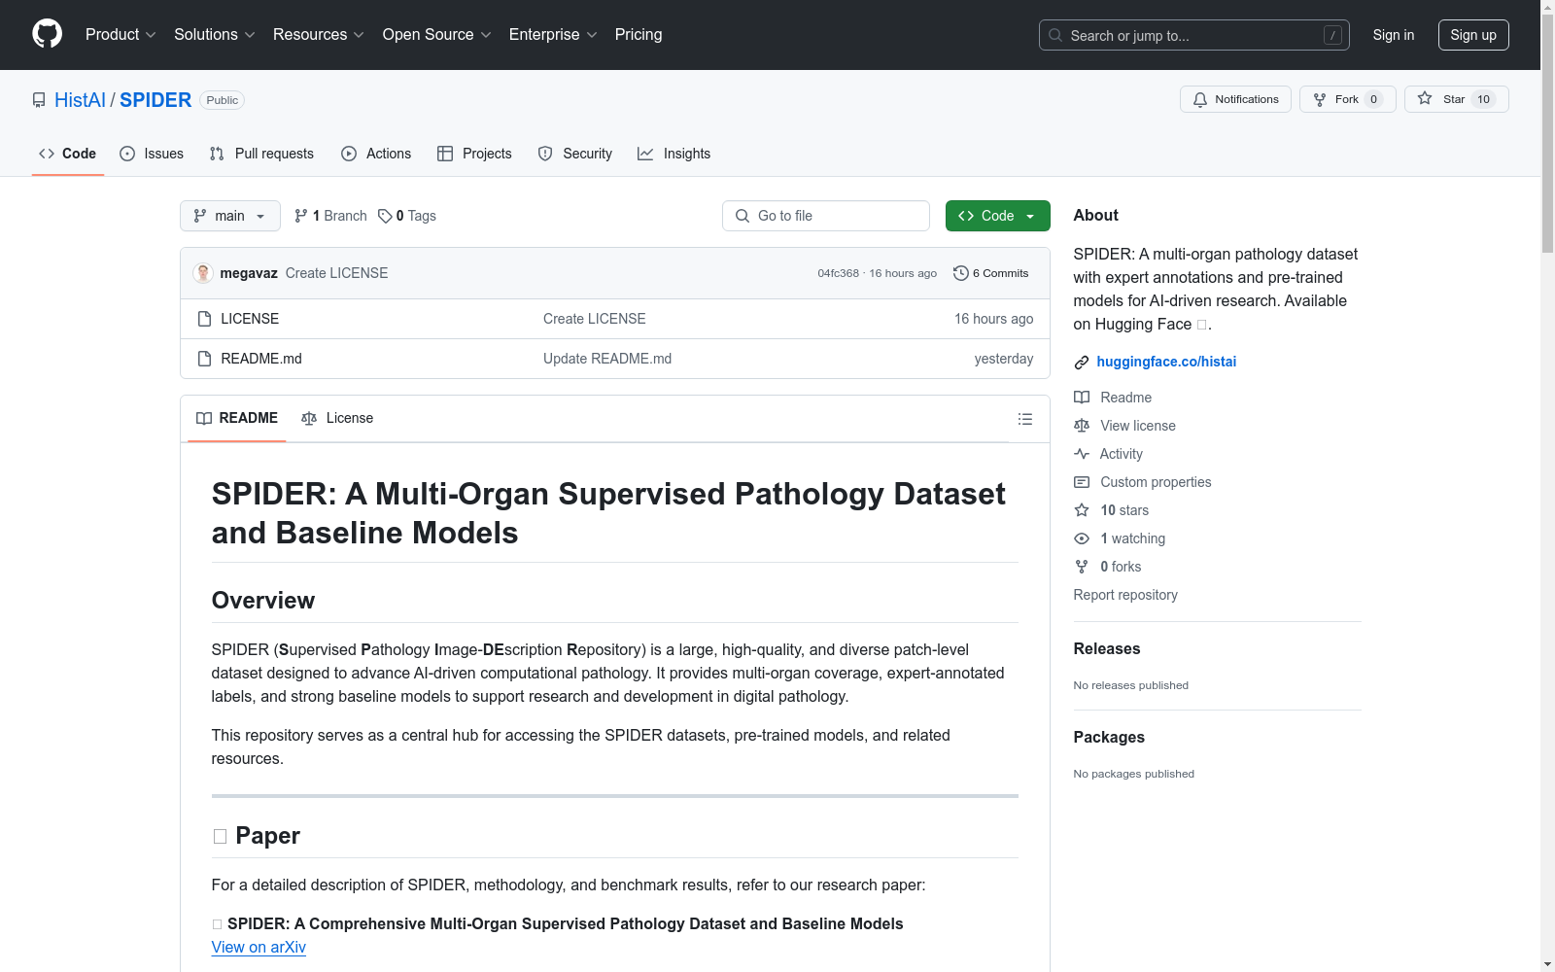Screen dimensions: 1555x972
Task: Open the Security tab
Action: (x=575, y=154)
